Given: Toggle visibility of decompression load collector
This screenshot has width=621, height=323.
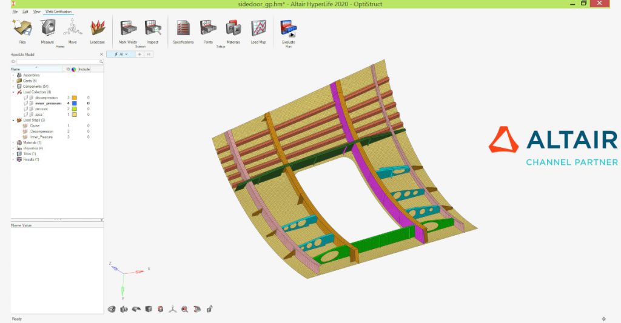Looking at the screenshot, I should [26, 98].
